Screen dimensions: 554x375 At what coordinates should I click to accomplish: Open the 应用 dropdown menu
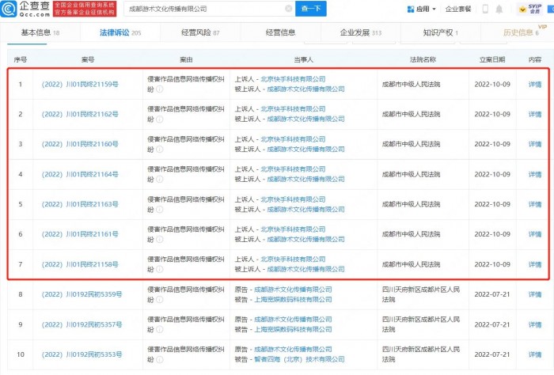[x=422, y=9]
